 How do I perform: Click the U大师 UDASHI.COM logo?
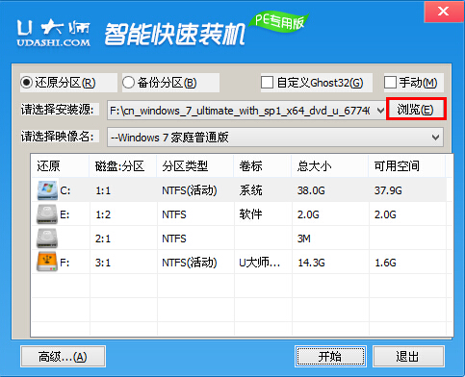point(53,34)
